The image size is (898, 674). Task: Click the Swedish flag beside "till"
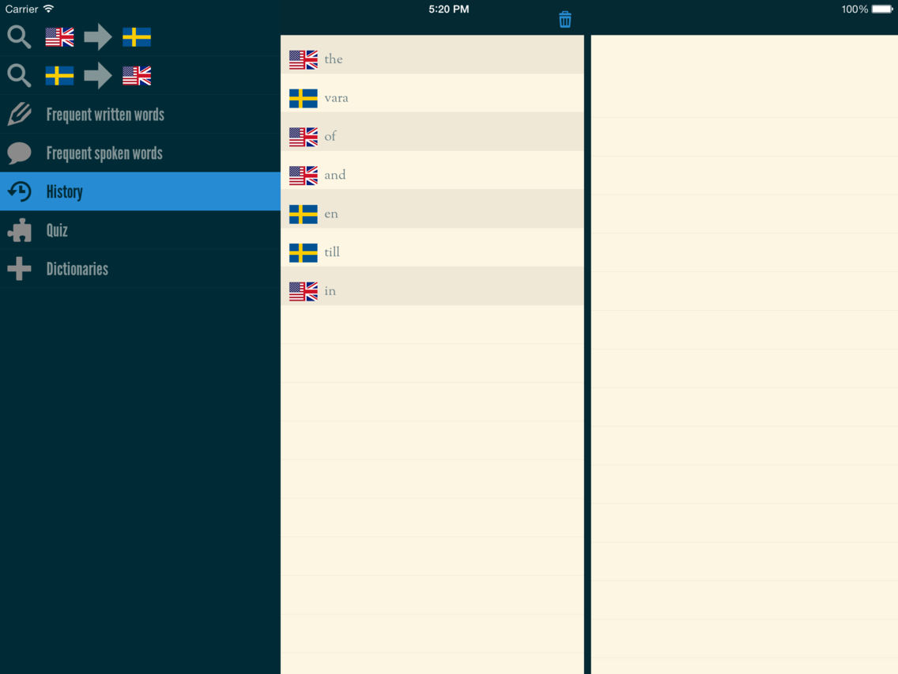point(303,253)
